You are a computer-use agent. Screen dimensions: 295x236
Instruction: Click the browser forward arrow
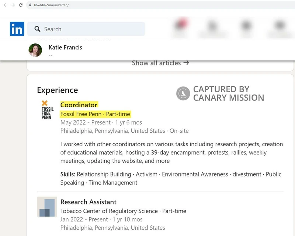(x=13, y=5)
